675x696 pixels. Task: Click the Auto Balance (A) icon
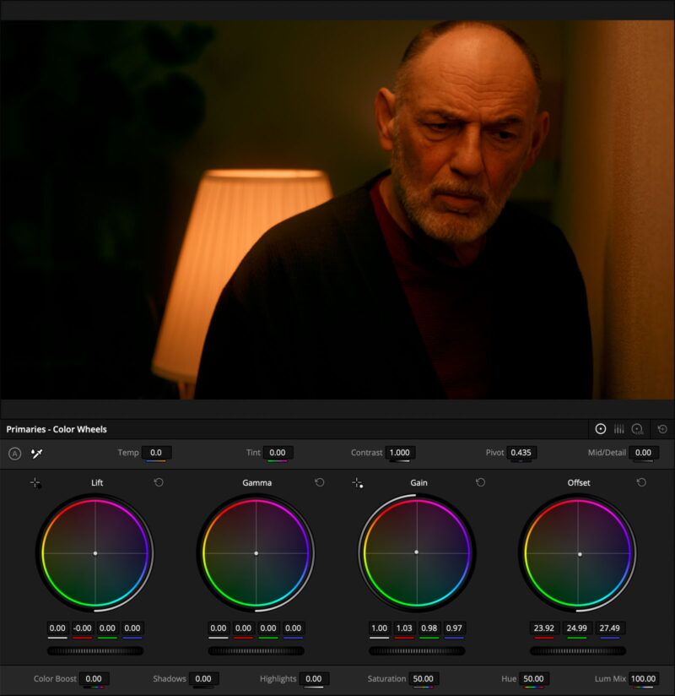14,454
